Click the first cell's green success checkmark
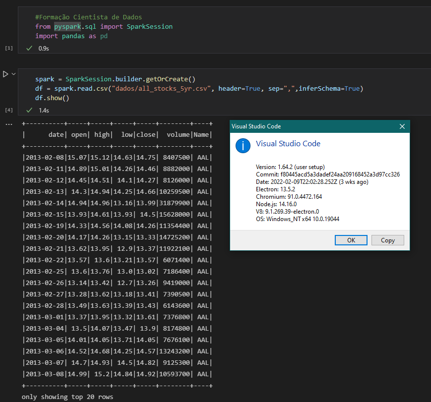Screen dimensions: 431x402 tap(29, 48)
